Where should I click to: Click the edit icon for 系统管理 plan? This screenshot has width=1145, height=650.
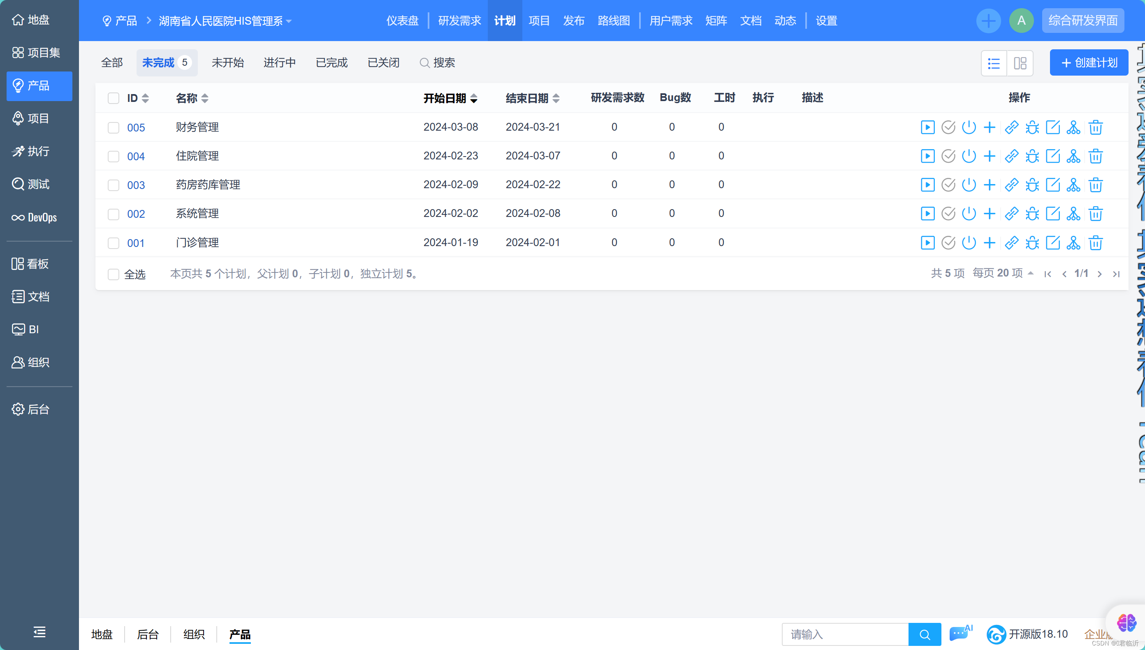pos(1052,213)
